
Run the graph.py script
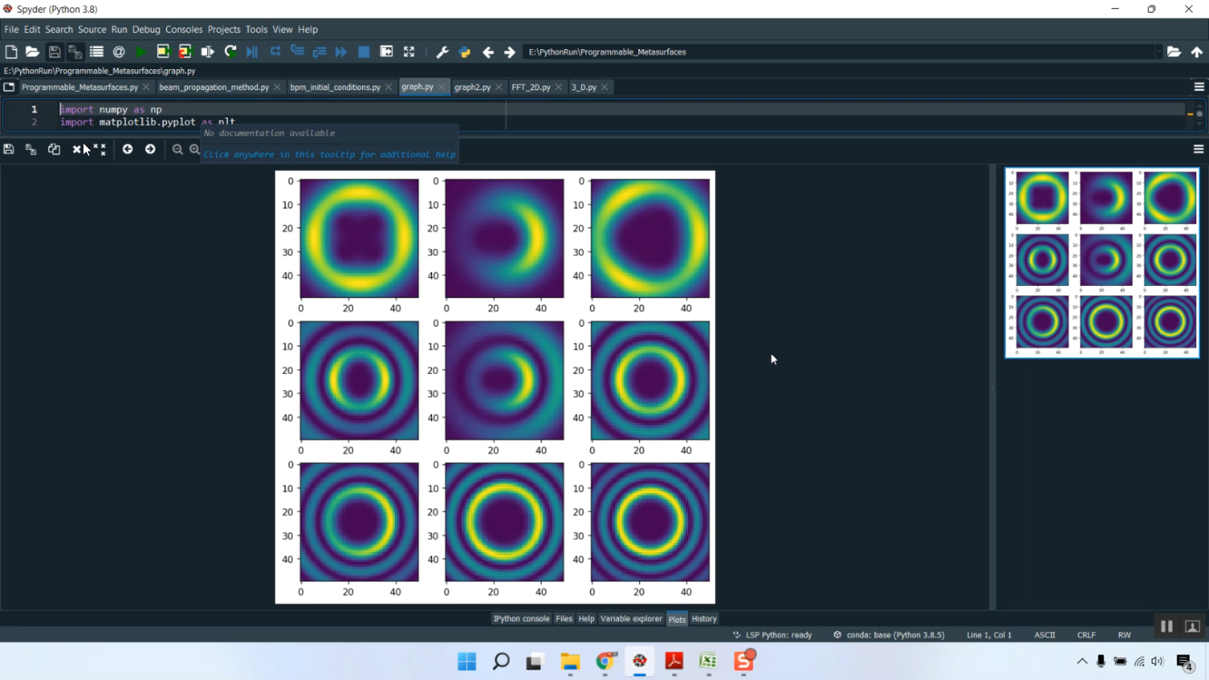[x=139, y=52]
